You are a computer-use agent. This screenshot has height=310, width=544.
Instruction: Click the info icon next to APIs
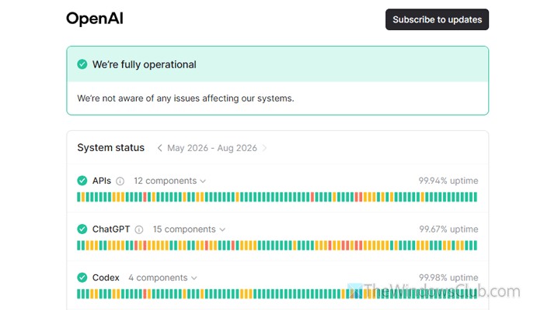click(x=120, y=181)
